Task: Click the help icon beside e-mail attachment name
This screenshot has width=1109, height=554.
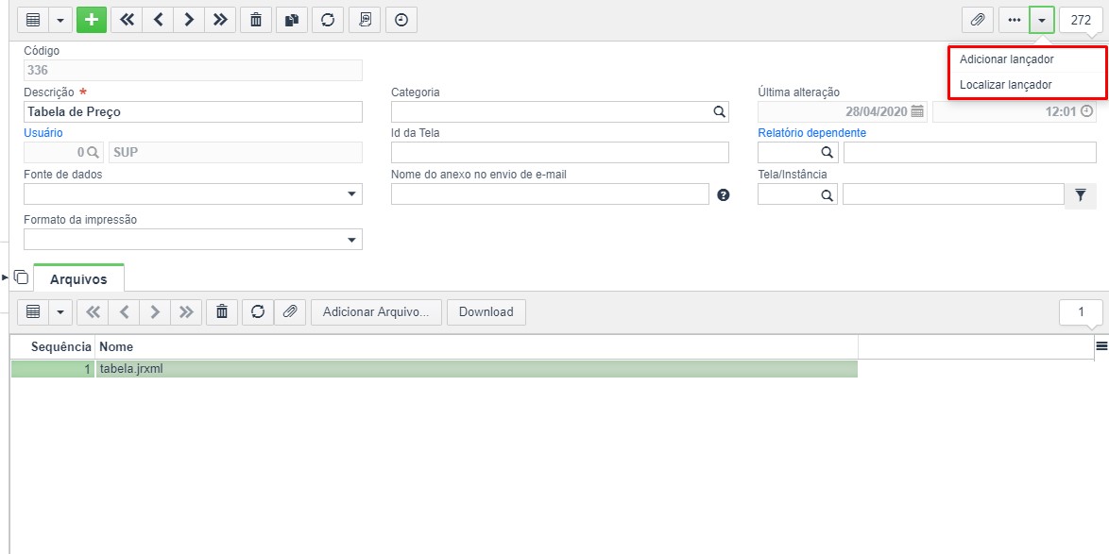Action: 724,195
